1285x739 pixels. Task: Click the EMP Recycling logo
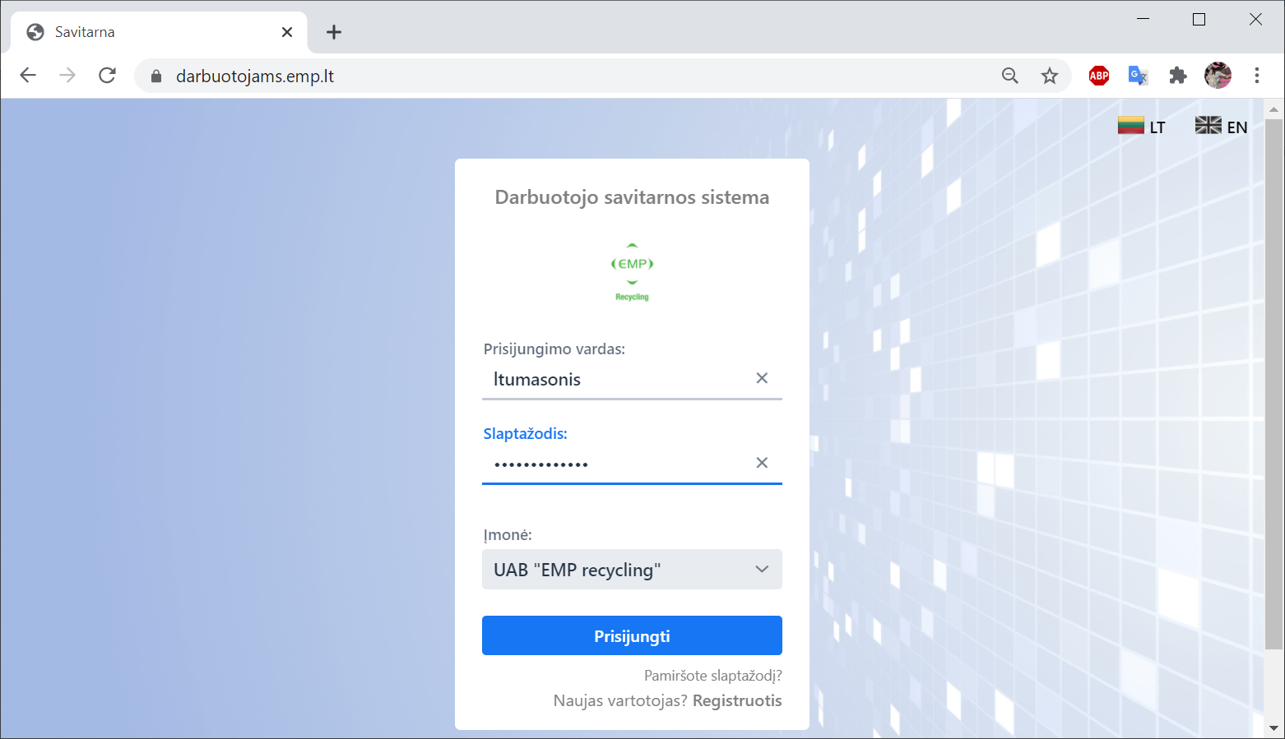(x=632, y=272)
